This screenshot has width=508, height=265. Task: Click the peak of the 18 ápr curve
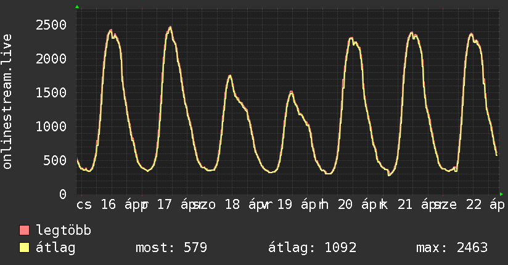(230, 76)
